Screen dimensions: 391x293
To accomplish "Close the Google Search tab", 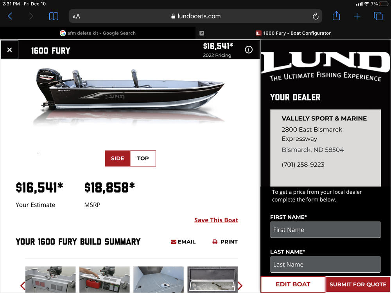I will pyautogui.click(x=202, y=33).
